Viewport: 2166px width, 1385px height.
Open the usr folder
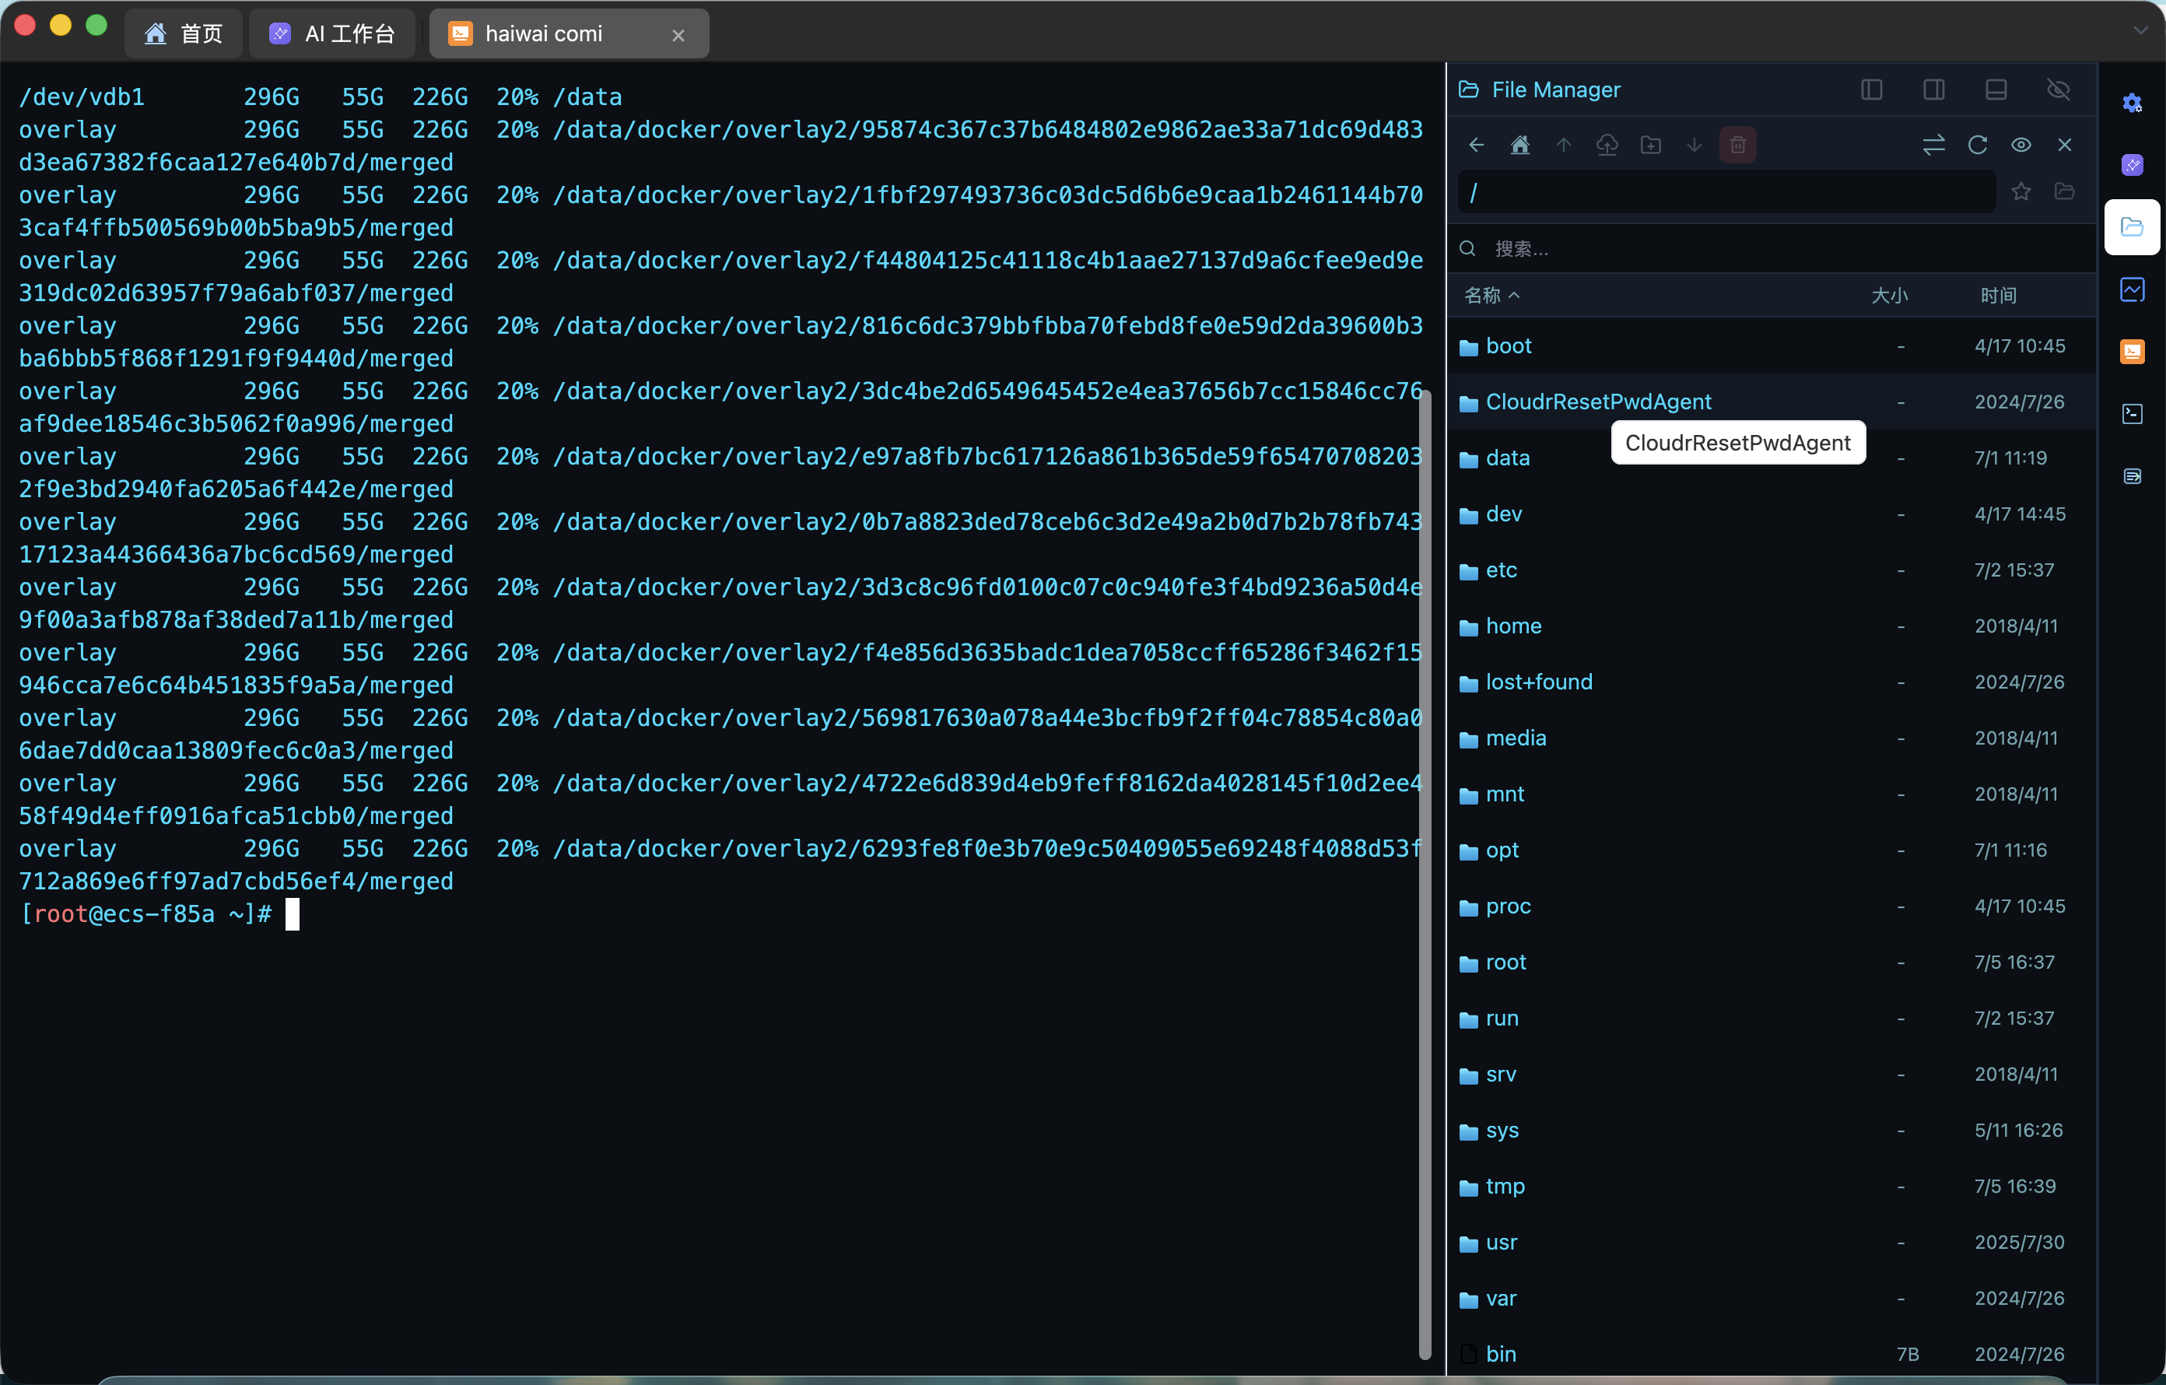[1772, 1242]
